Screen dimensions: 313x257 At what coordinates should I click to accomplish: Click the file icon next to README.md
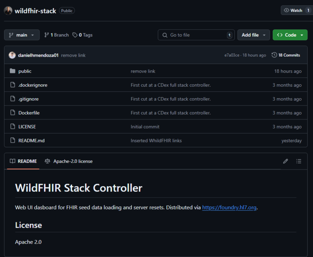click(13, 140)
